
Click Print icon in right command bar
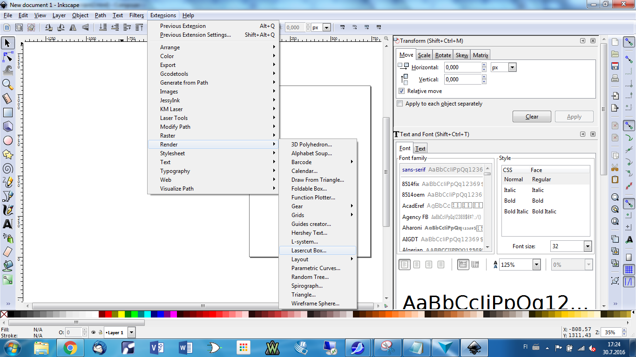615,78
